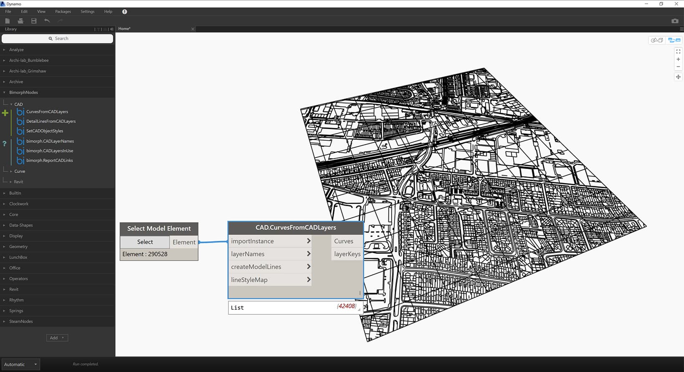The width and height of the screenshot is (684, 372).
Task: Click the CAD.CurvesFromCADLayers node title bar
Action: [x=296, y=228]
